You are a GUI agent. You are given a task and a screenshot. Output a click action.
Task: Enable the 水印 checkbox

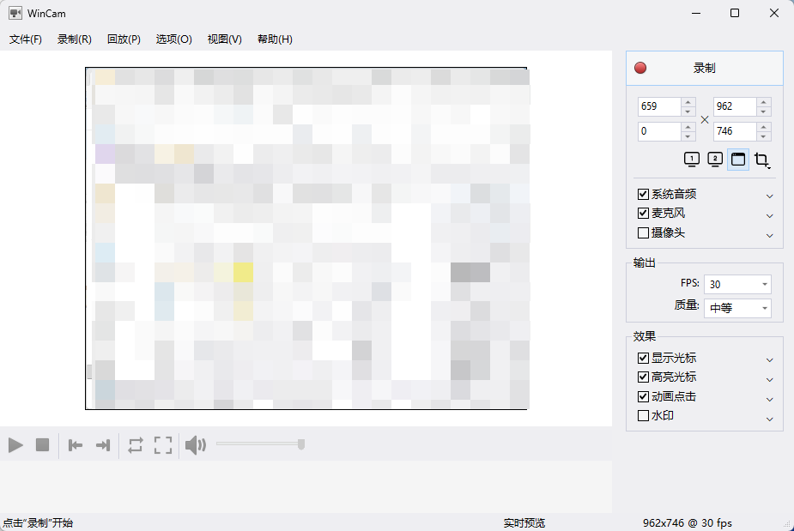click(x=643, y=416)
